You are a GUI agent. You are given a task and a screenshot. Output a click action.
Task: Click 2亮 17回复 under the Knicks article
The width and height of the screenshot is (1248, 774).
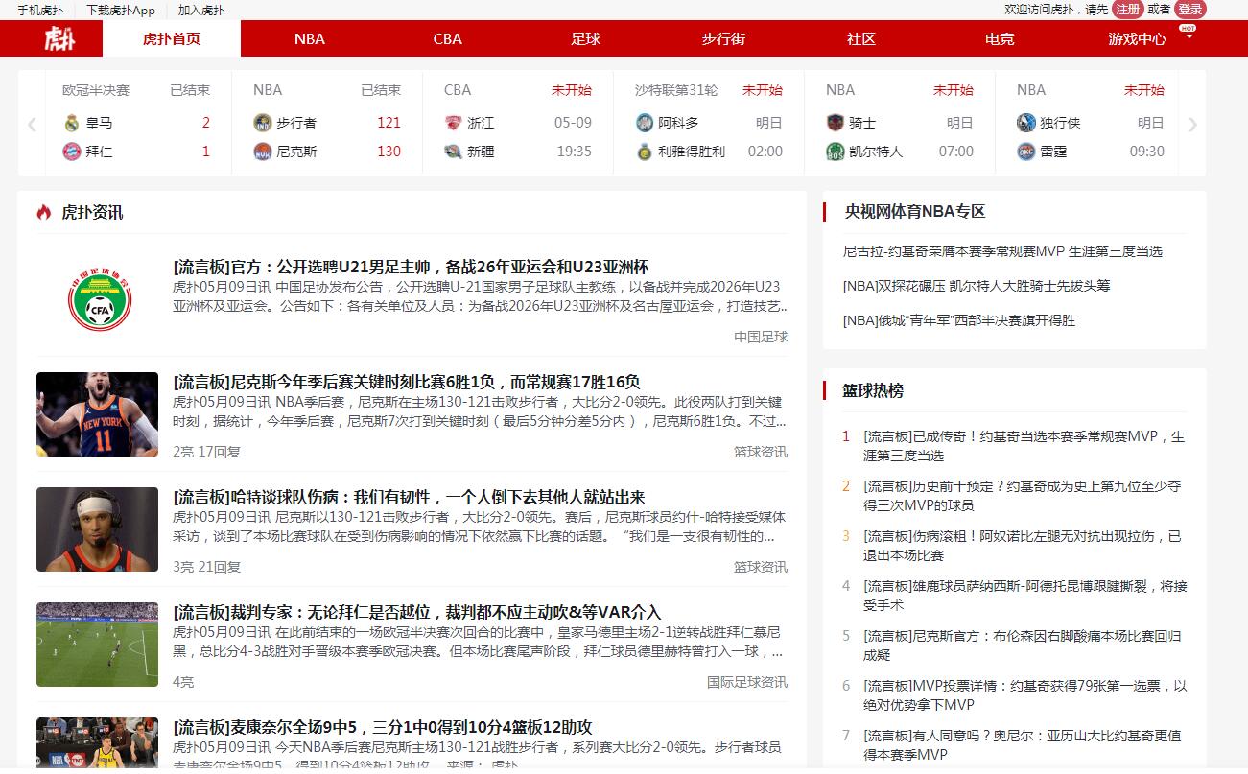[207, 452]
